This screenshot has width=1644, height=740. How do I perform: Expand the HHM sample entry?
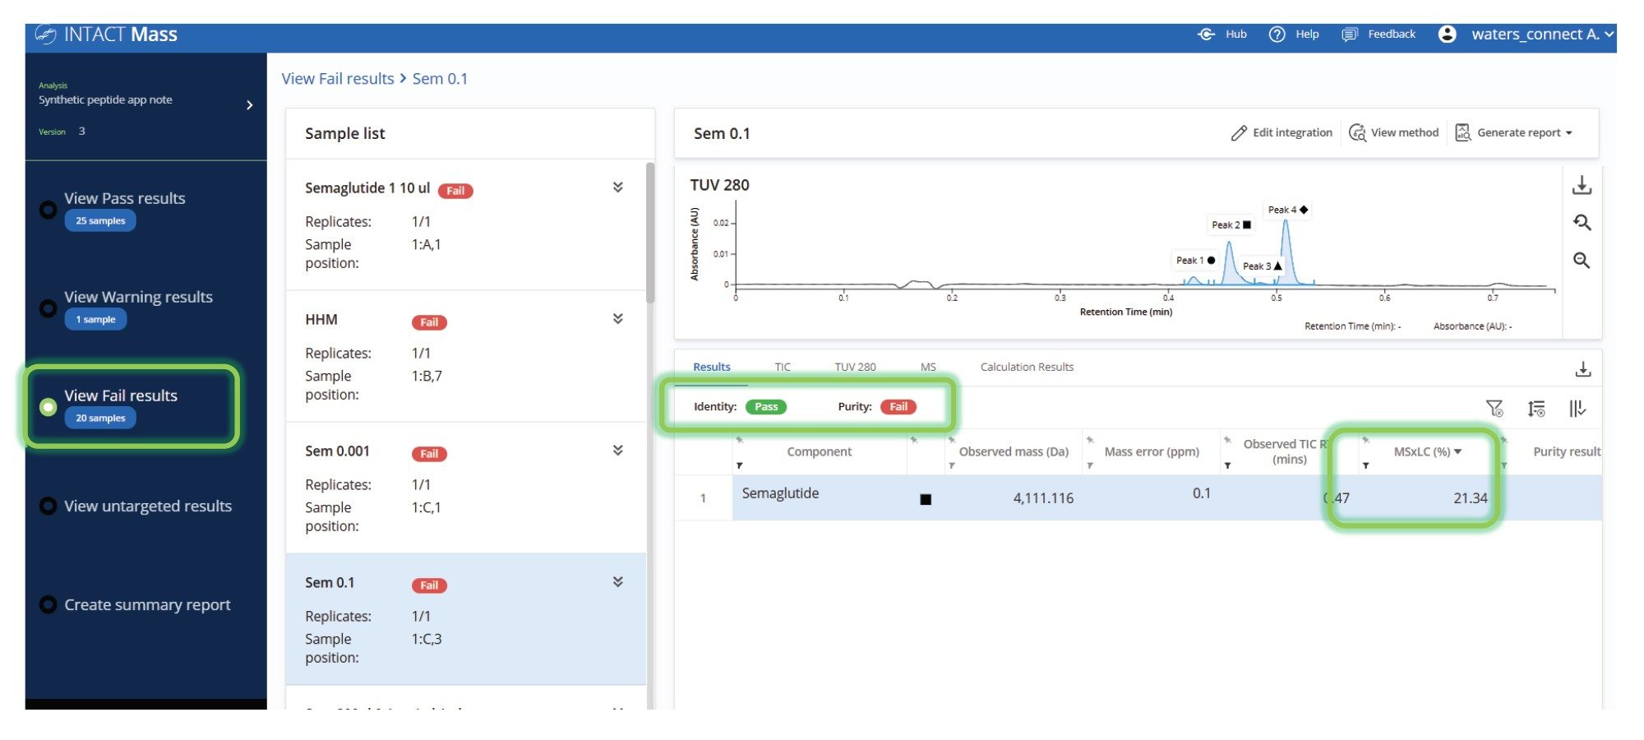(x=617, y=319)
